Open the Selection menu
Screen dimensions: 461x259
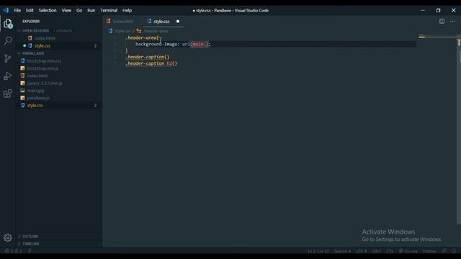(48, 10)
